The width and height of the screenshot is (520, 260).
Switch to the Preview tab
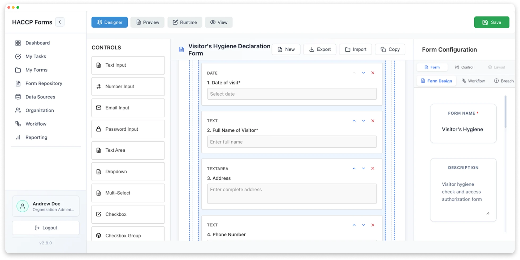148,22
